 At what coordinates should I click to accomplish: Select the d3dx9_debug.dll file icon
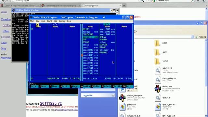click(158, 79)
